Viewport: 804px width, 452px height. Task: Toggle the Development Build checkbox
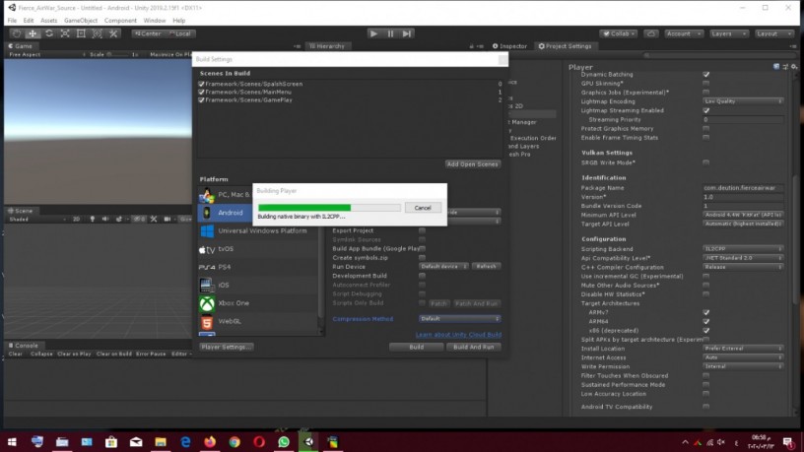(x=422, y=276)
